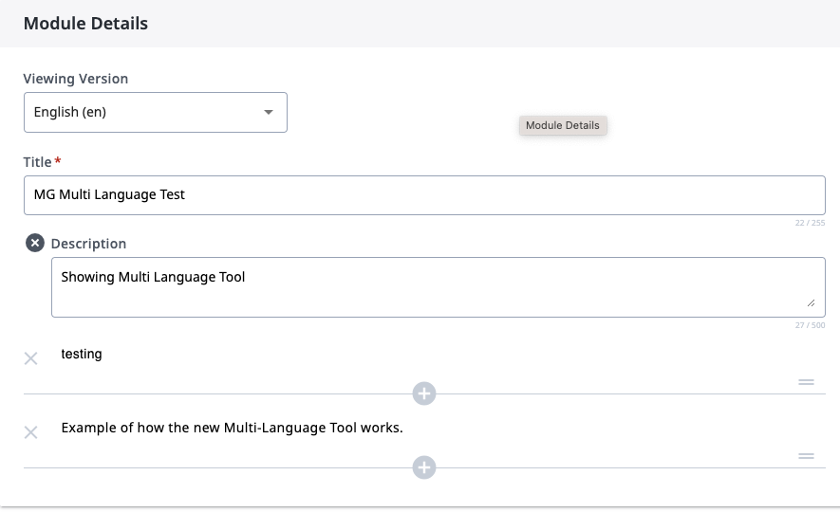
Task: Click the Module Details page heading
Action: pos(85,24)
